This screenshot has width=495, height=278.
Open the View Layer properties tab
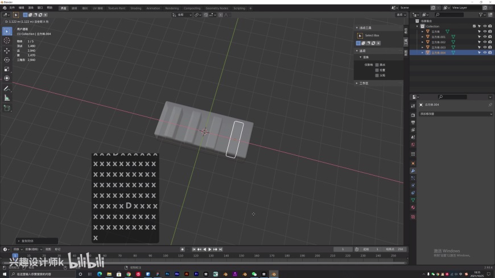point(413,130)
